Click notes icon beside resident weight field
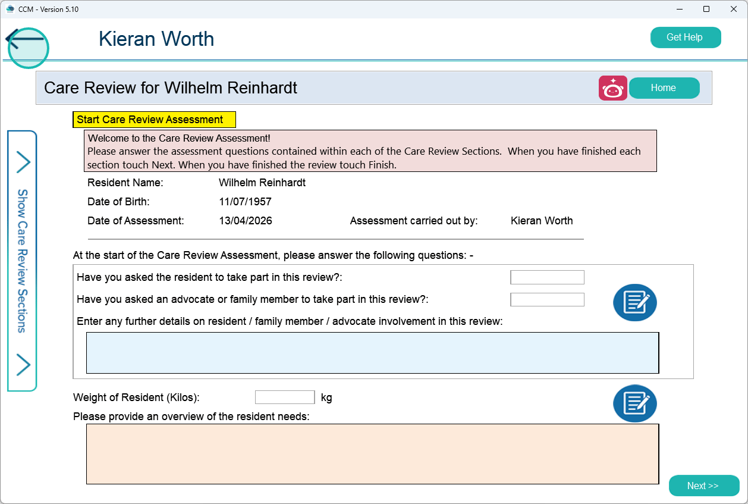 coord(634,403)
